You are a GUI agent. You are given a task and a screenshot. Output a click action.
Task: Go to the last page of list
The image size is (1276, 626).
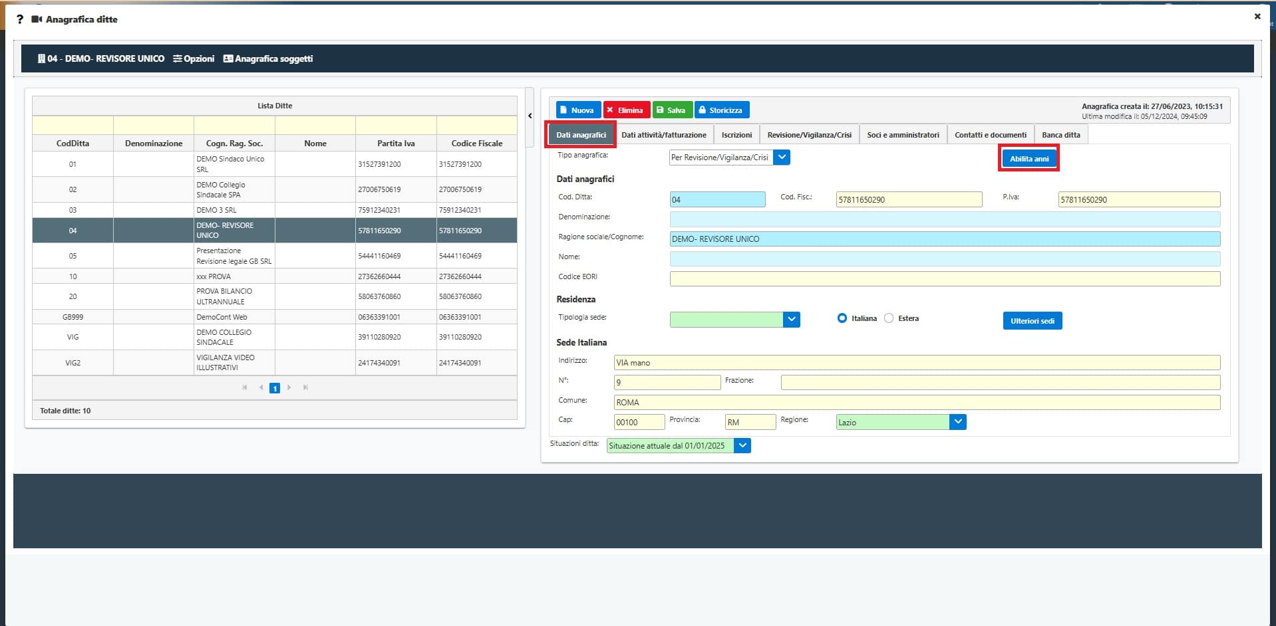305,387
